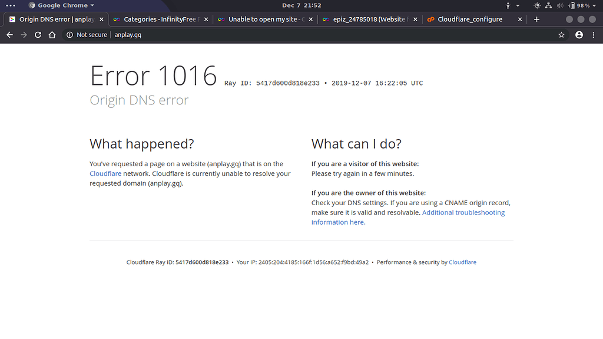This screenshot has height=339, width=603.
Task: Click the battery 98% indicator
Action: pos(579,5)
